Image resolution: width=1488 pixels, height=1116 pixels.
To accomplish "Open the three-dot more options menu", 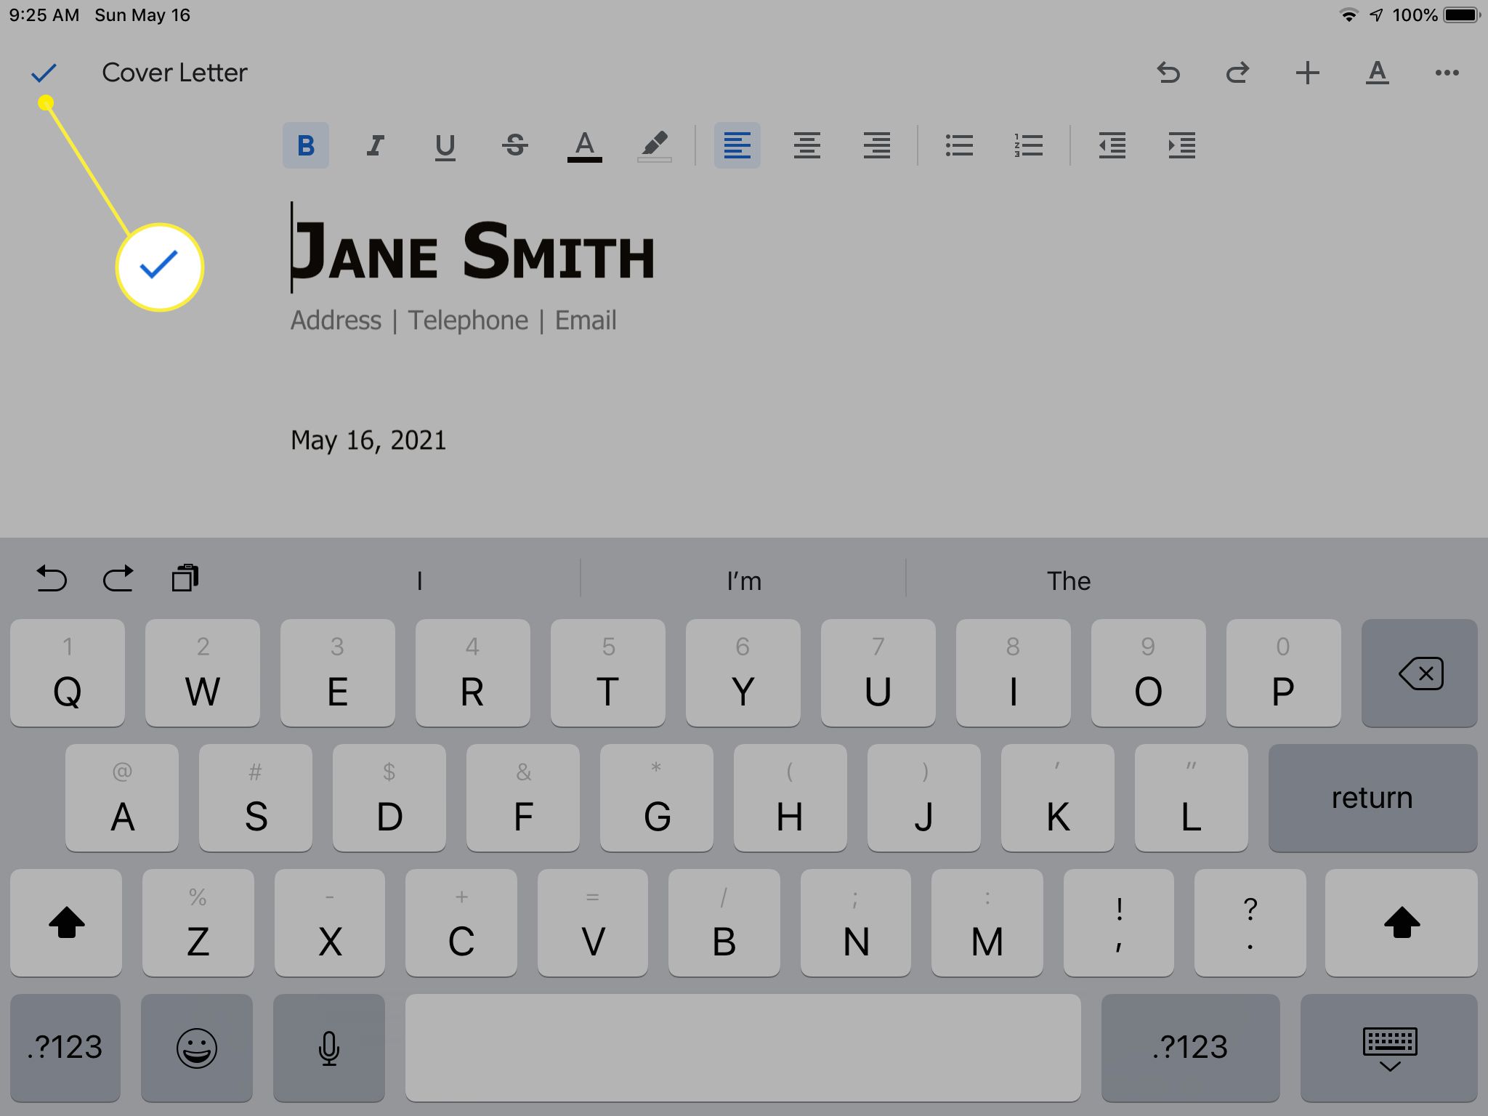I will pyautogui.click(x=1447, y=73).
